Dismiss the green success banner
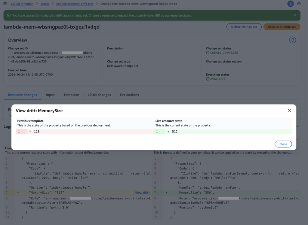This screenshot has height=225, width=308. [x=295, y=15]
